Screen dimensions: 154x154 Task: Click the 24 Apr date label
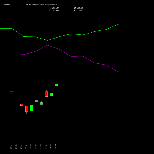(x=36, y=147)
